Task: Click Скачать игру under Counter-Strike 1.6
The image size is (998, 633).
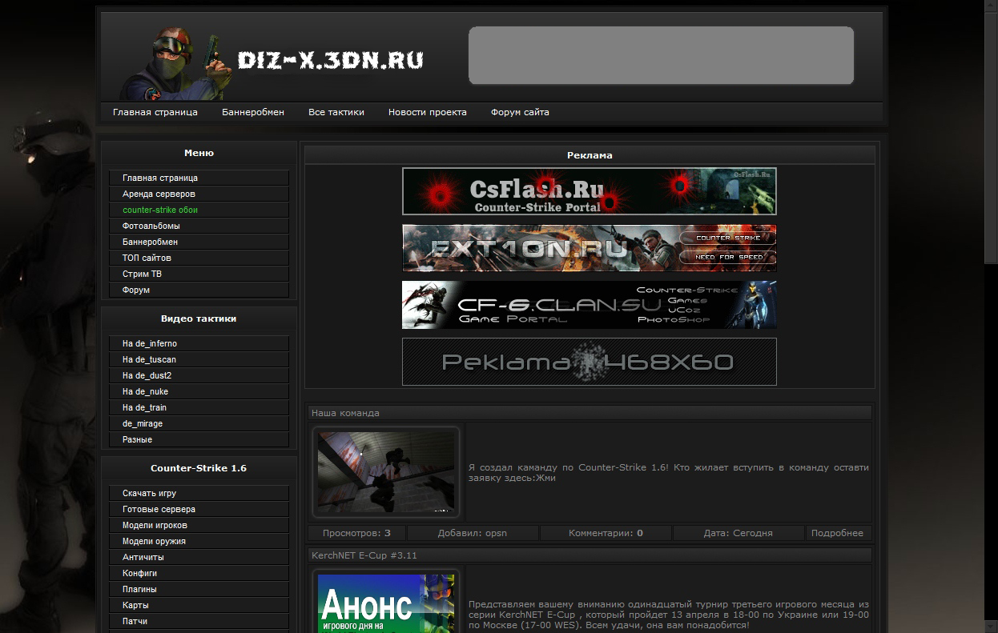Action: (x=149, y=493)
